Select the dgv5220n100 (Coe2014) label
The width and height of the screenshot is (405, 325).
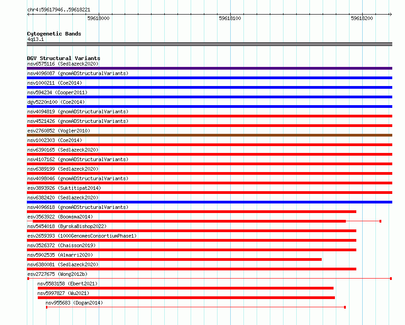(x=56, y=102)
